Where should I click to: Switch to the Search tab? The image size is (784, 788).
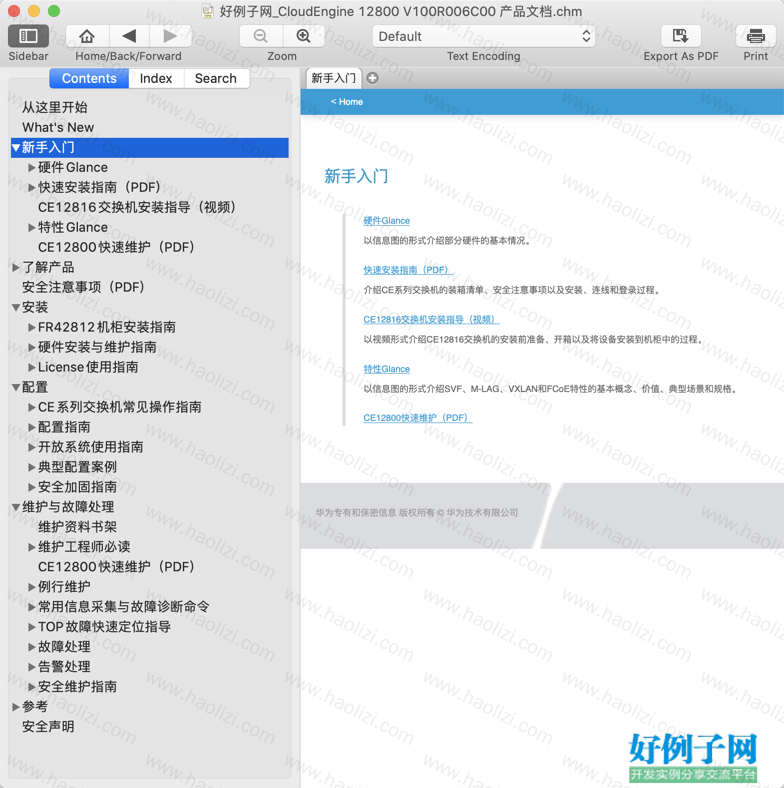click(216, 78)
